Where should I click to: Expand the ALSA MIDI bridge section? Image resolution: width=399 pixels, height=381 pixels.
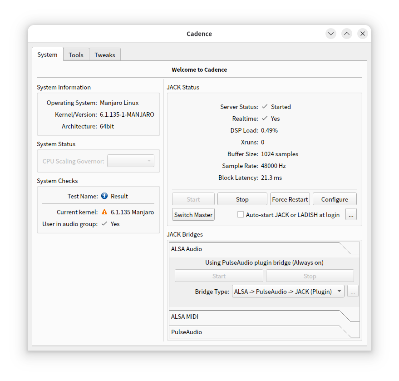coord(264,317)
